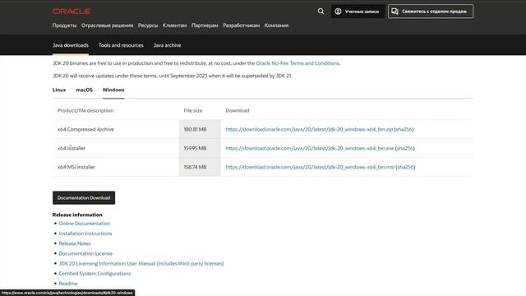Click the Oracle logo
This screenshot has width=526, height=296.
point(72,12)
